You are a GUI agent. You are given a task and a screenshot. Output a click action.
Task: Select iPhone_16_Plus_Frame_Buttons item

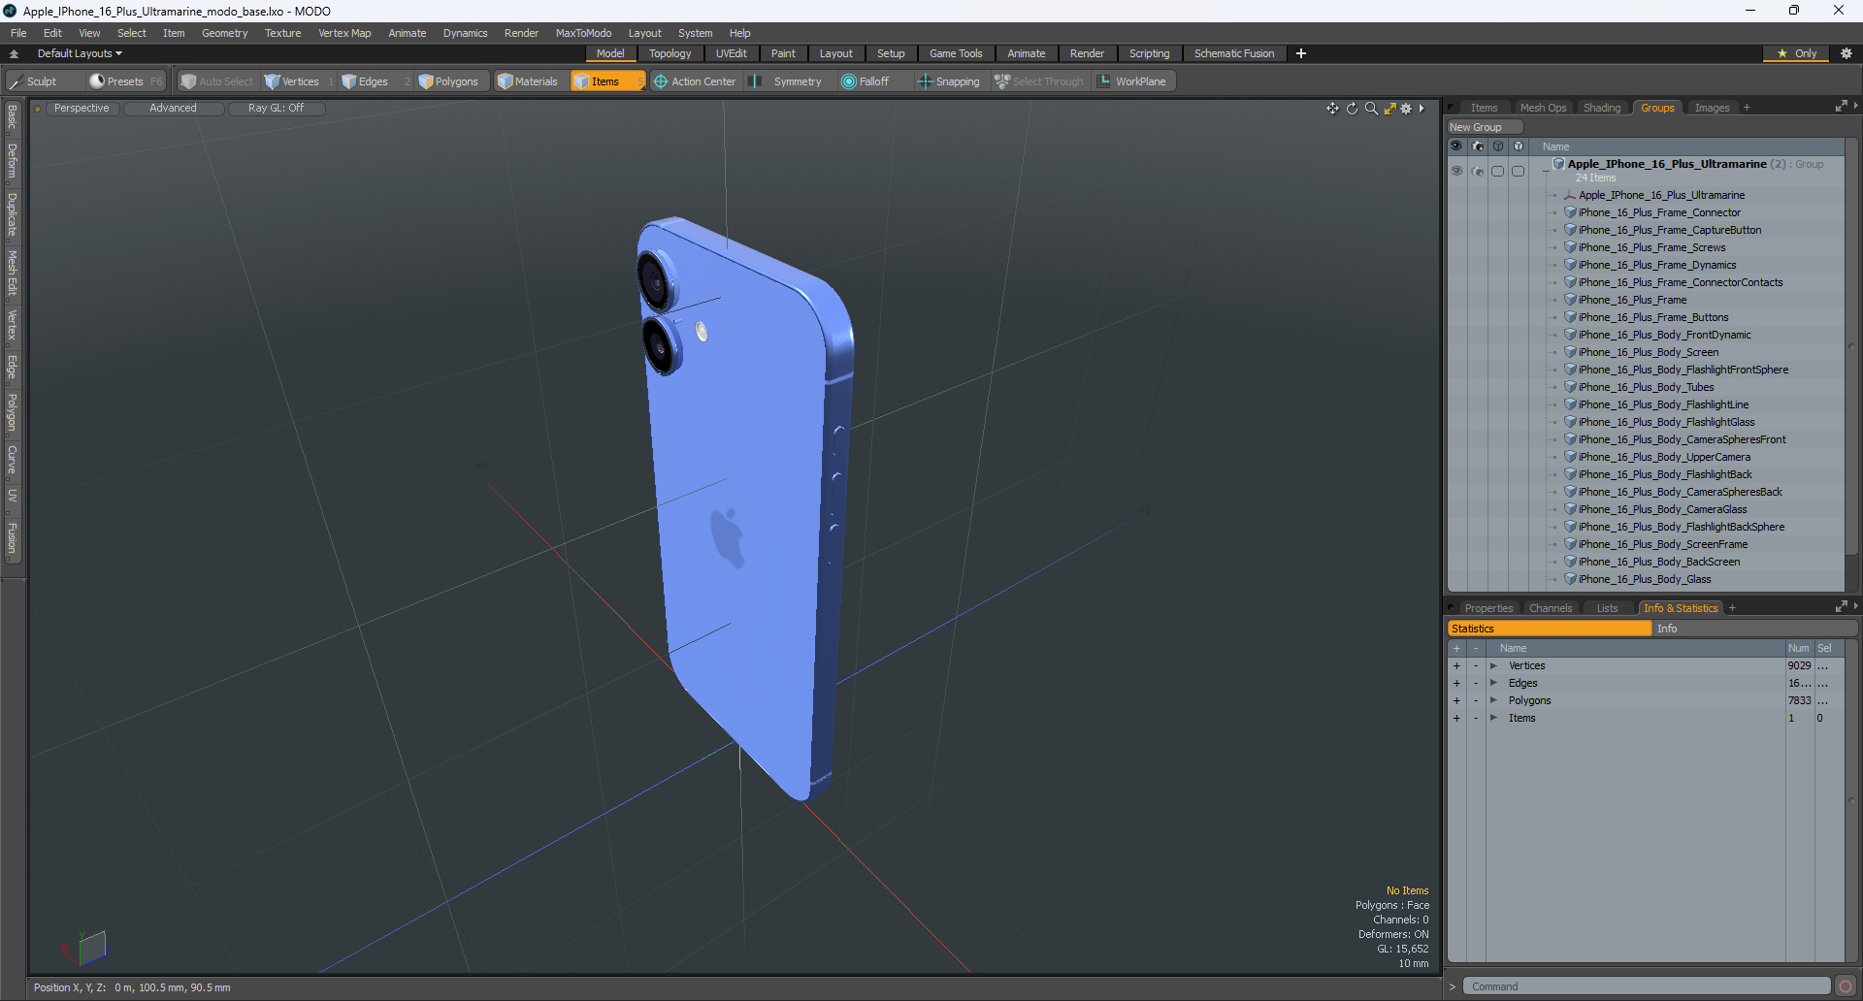1652,317
